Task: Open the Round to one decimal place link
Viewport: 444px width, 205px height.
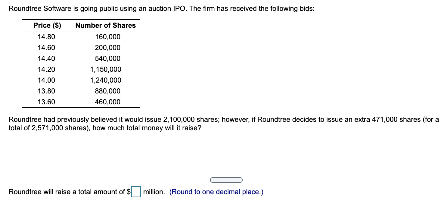Action: point(216,191)
